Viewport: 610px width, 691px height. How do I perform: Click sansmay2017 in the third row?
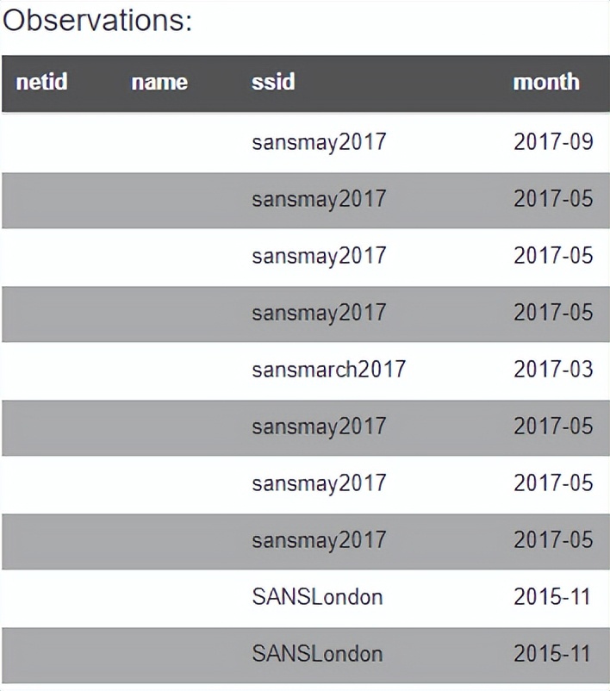click(x=319, y=256)
